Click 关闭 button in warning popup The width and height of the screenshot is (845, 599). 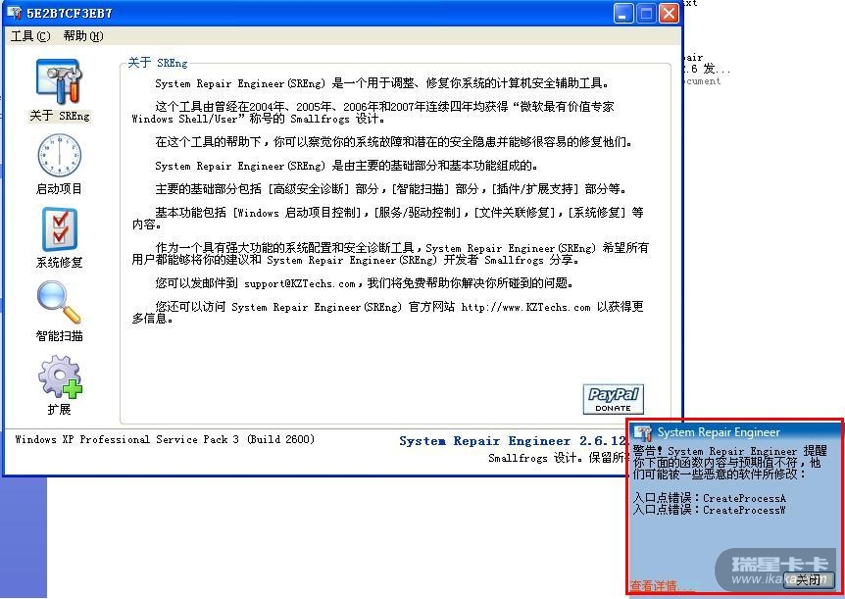click(809, 580)
